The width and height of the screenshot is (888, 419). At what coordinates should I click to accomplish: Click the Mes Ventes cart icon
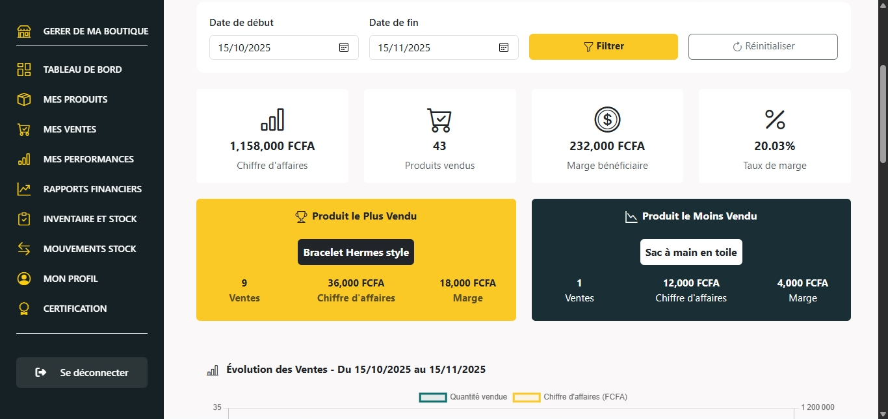[x=24, y=129]
